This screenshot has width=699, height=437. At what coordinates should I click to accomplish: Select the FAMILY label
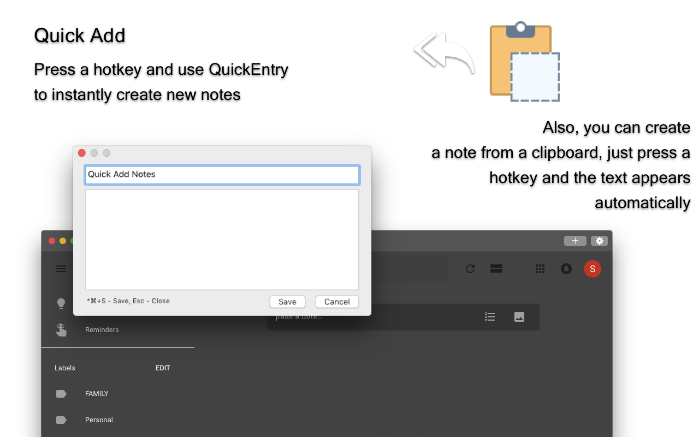click(x=97, y=393)
